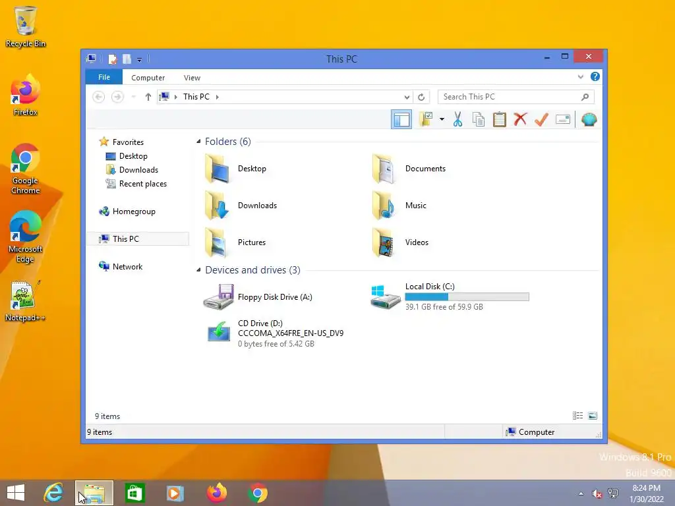675x506 pixels.
Task: Click the New folder icon in title bar
Action: (x=127, y=59)
